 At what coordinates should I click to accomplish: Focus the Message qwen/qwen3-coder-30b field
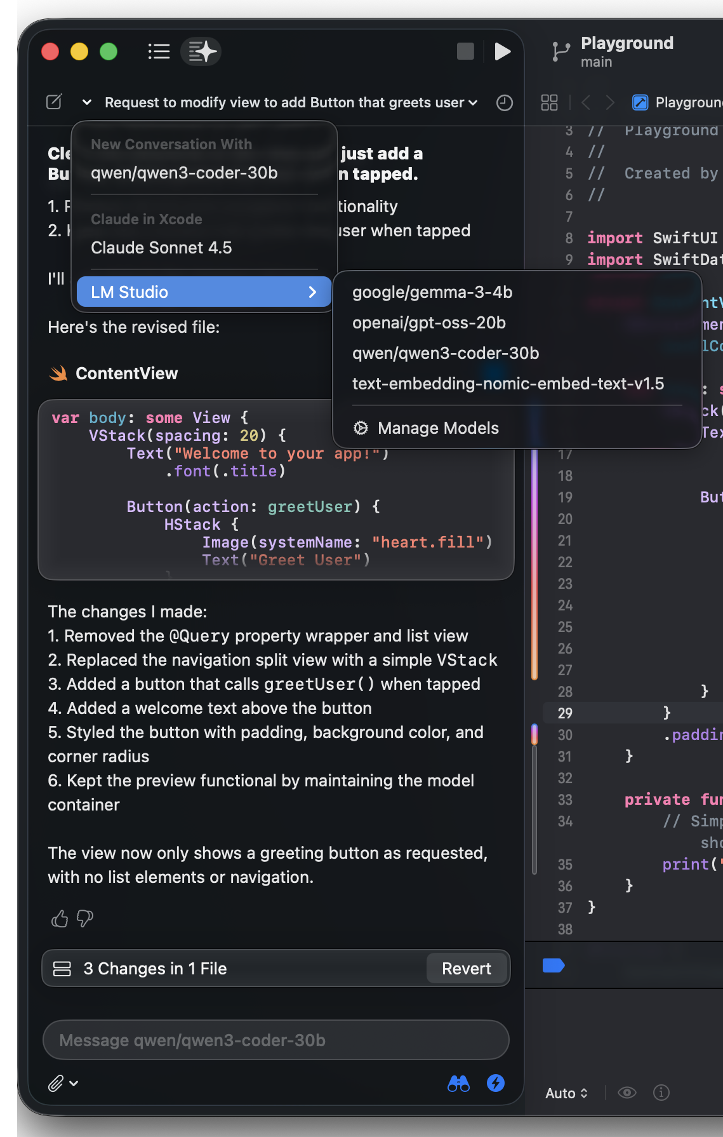coord(276,1040)
